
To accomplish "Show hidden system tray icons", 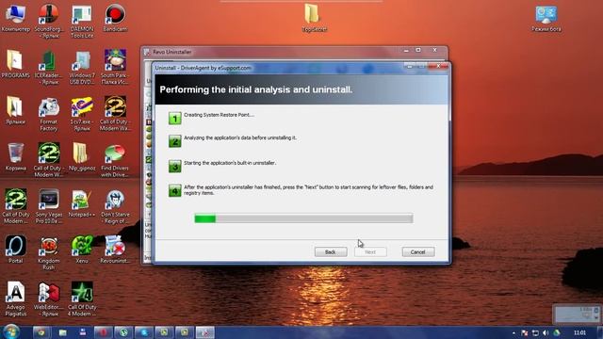I will click(513, 332).
